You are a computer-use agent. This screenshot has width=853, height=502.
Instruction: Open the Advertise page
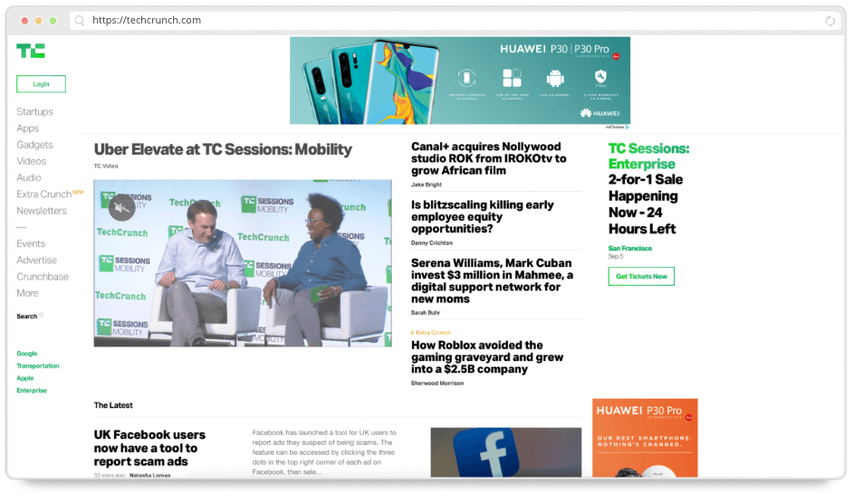pos(36,260)
